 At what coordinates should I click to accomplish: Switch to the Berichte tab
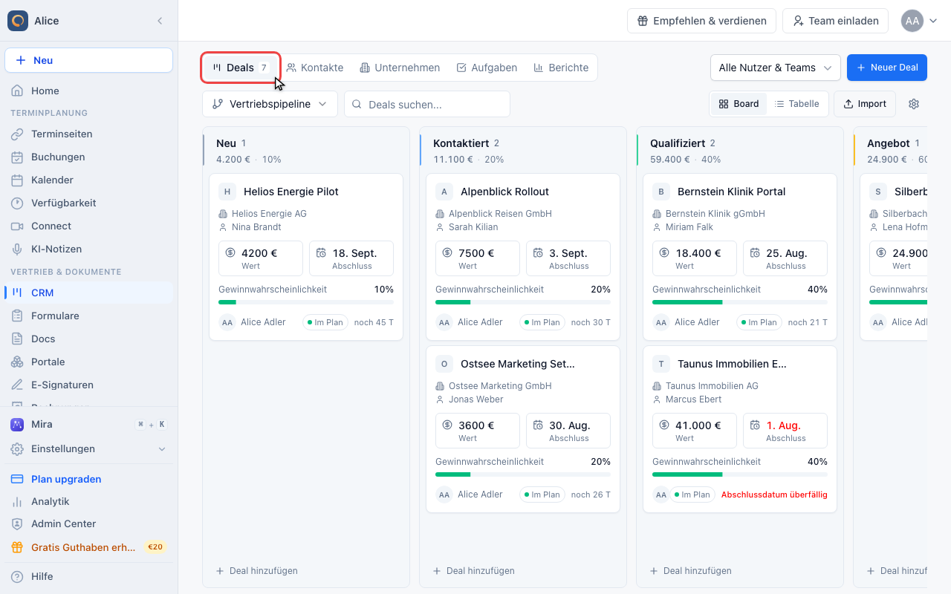[561, 68]
